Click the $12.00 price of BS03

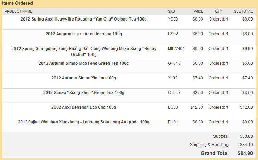click(197, 107)
